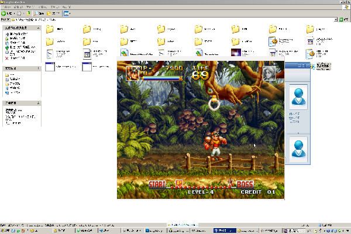This screenshot has height=234, width=351.
Task: Open the Windows Start button on taskbar
Action: coord(5,230)
